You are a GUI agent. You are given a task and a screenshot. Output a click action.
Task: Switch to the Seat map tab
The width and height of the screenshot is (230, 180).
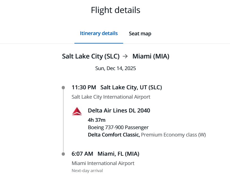tap(140, 34)
